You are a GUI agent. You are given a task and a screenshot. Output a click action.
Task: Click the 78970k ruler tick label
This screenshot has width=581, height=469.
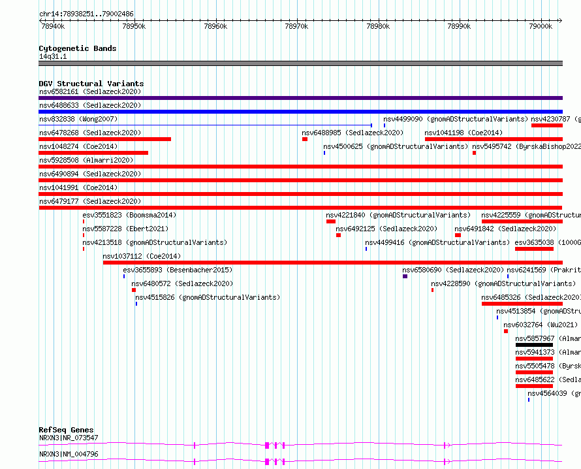[296, 26]
